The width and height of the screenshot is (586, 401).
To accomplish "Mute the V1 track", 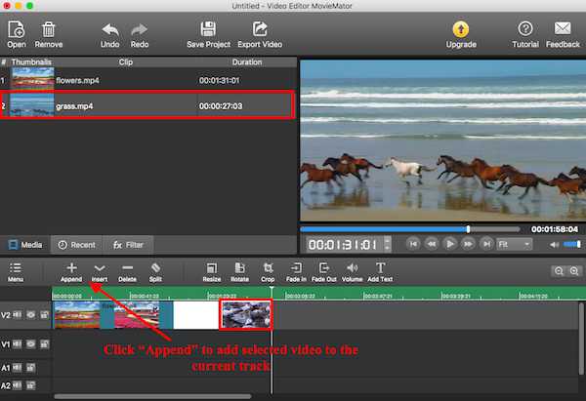I will (x=18, y=343).
